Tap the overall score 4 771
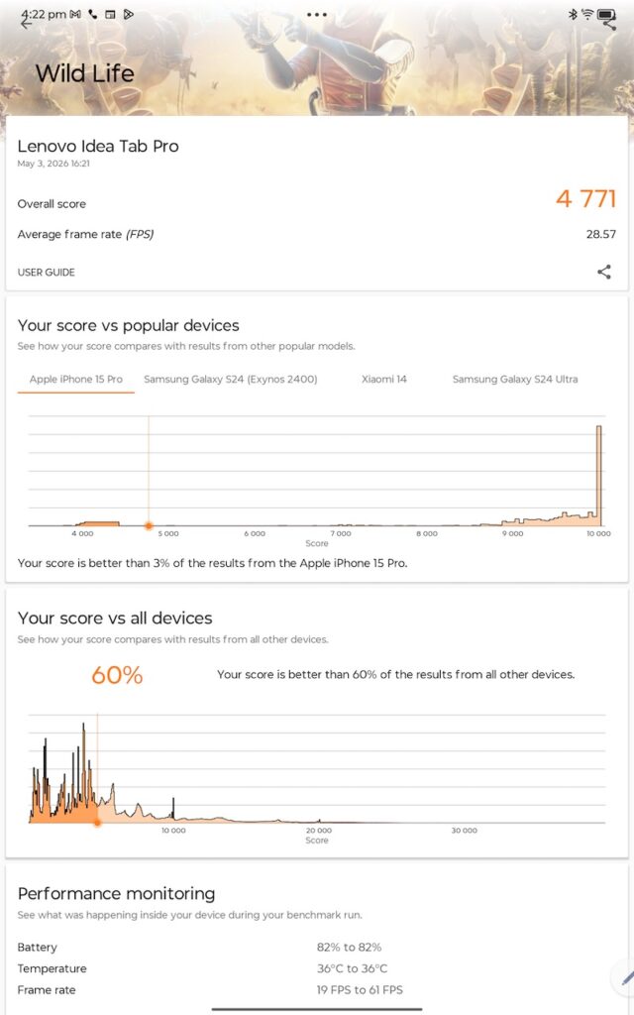Image resolution: width=634 pixels, height=1015 pixels. coord(585,198)
